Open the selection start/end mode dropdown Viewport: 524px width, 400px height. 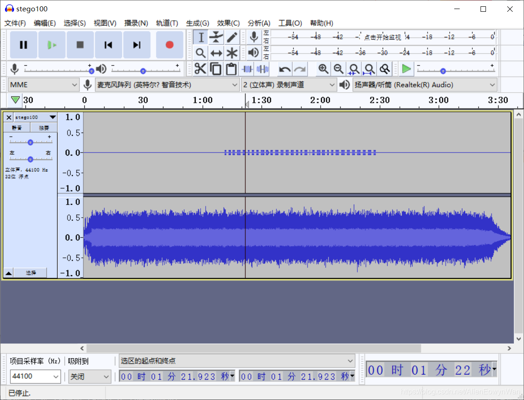(x=237, y=361)
